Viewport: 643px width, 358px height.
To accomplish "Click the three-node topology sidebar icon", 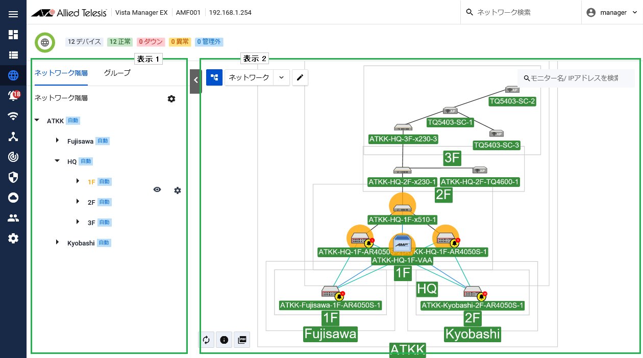I will (13, 136).
